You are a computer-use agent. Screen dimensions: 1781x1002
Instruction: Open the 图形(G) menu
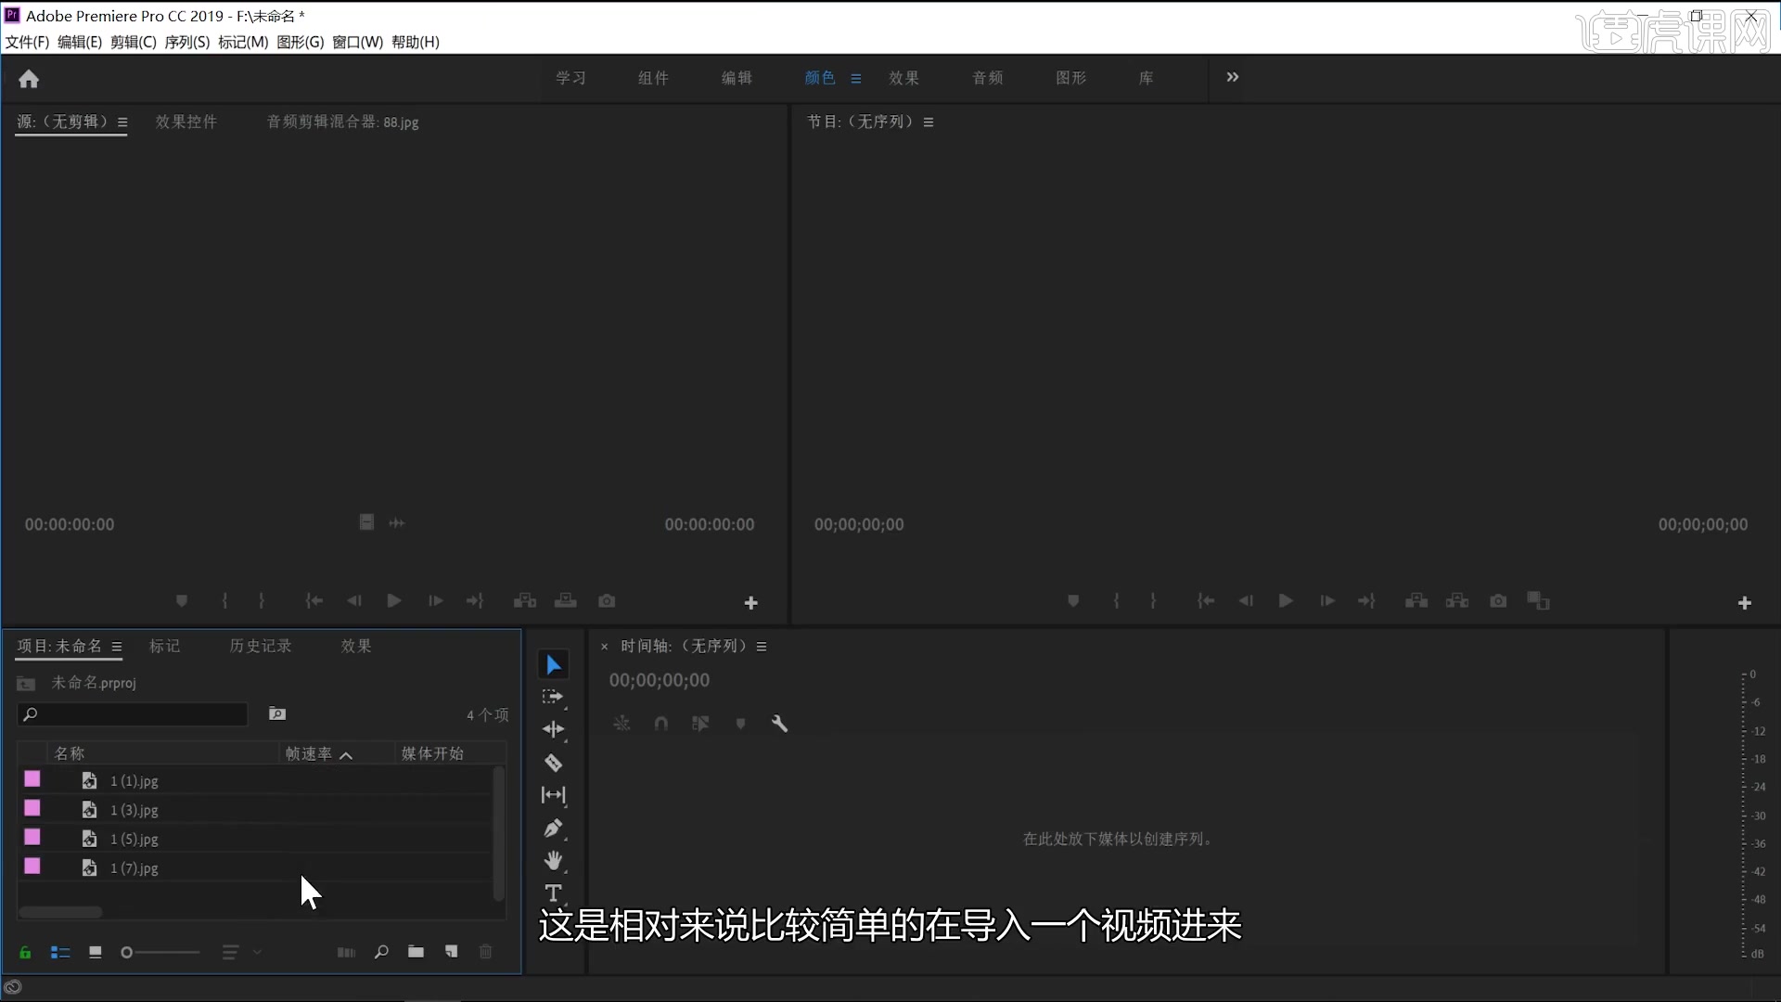point(300,42)
